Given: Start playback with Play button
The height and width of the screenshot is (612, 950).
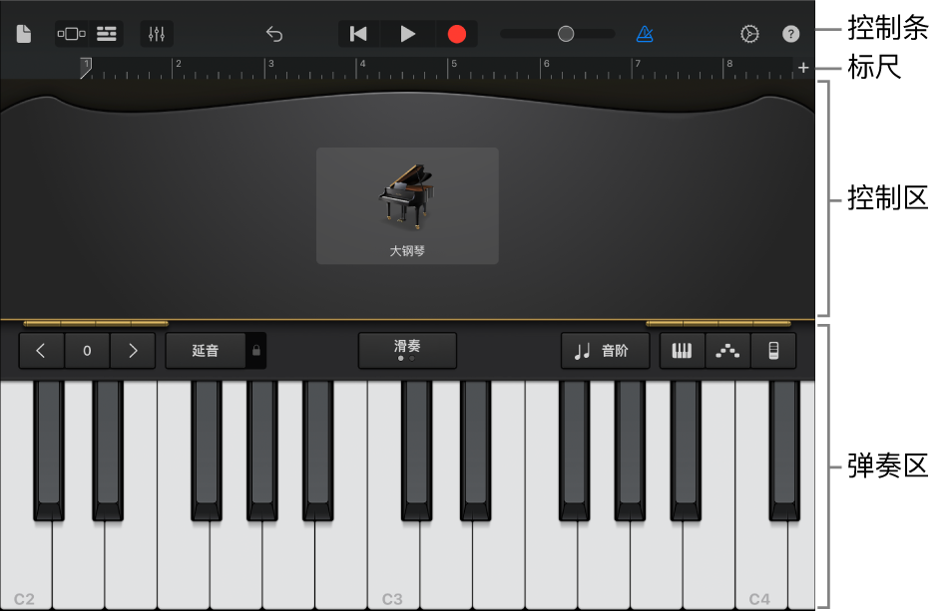Looking at the screenshot, I should [408, 34].
